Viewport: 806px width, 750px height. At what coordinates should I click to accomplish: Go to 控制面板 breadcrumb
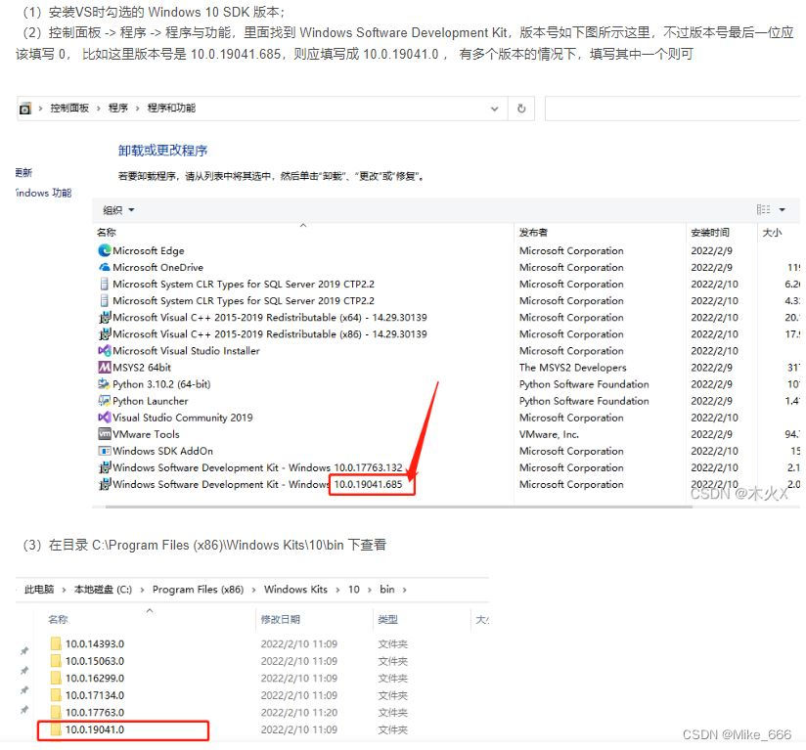tap(69, 108)
